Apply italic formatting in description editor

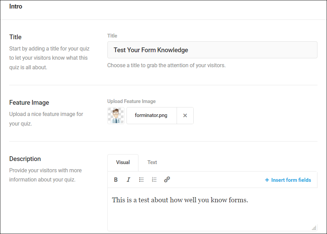(x=129, y=179)
